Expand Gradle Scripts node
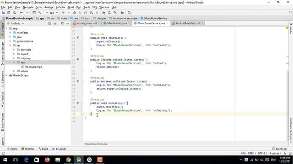The height and width of the screenshot is (164, 293). (7, 75)
